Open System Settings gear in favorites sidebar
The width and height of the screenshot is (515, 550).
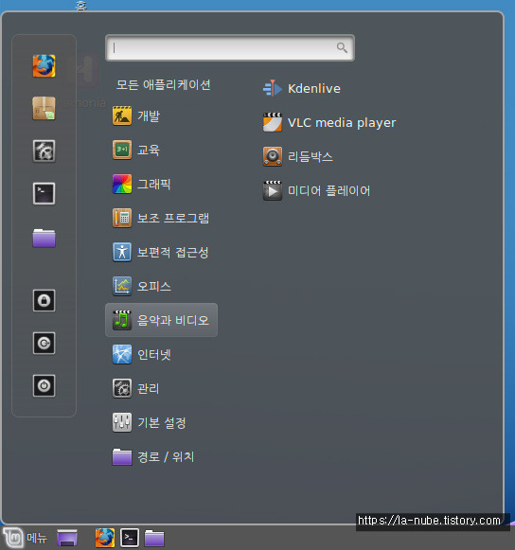tap(44, 151)
